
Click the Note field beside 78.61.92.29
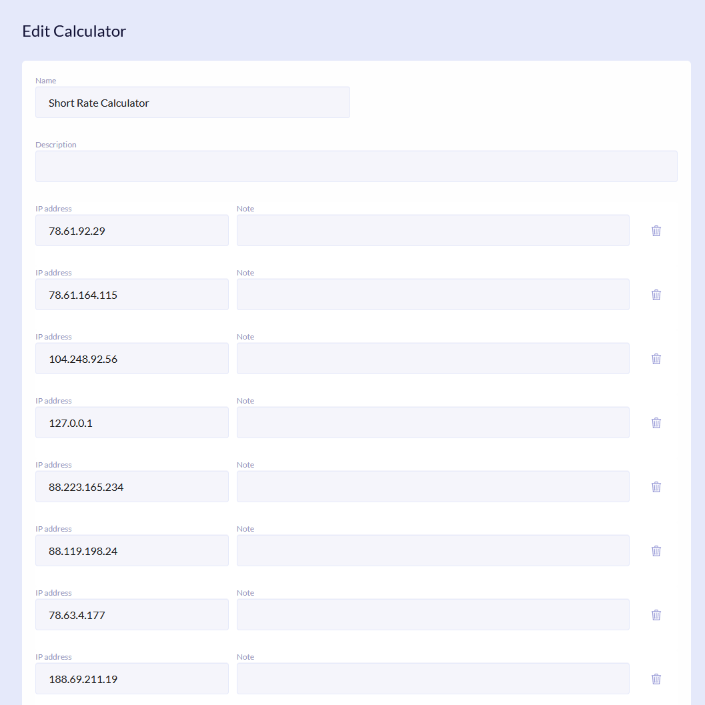pos(432,230)
